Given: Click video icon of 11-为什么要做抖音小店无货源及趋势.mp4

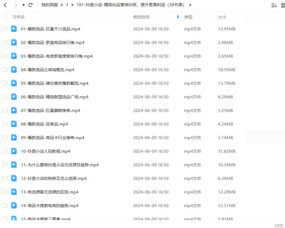Looking at the screenshot, I should pos(14,164).
